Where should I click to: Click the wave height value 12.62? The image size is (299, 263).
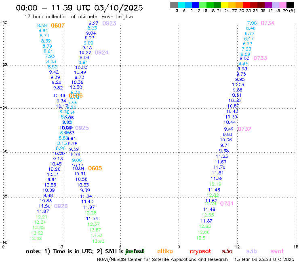(x=36, y=238)
